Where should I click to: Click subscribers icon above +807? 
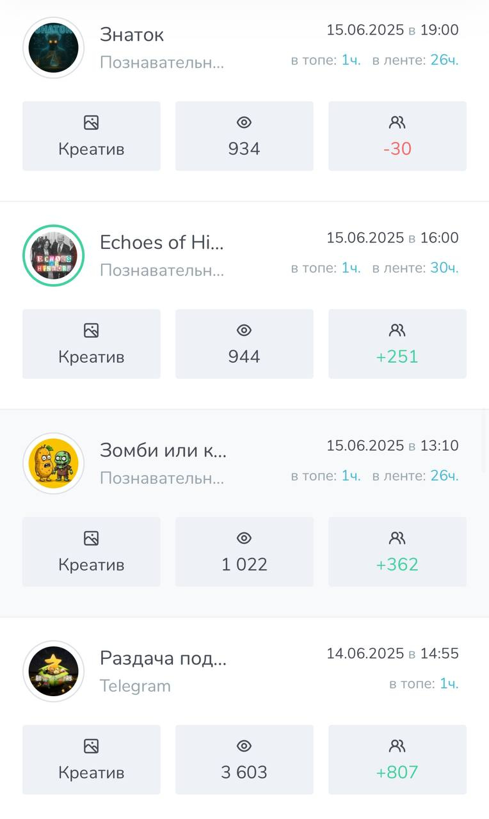pyautogui.click(x=397, y=746)
